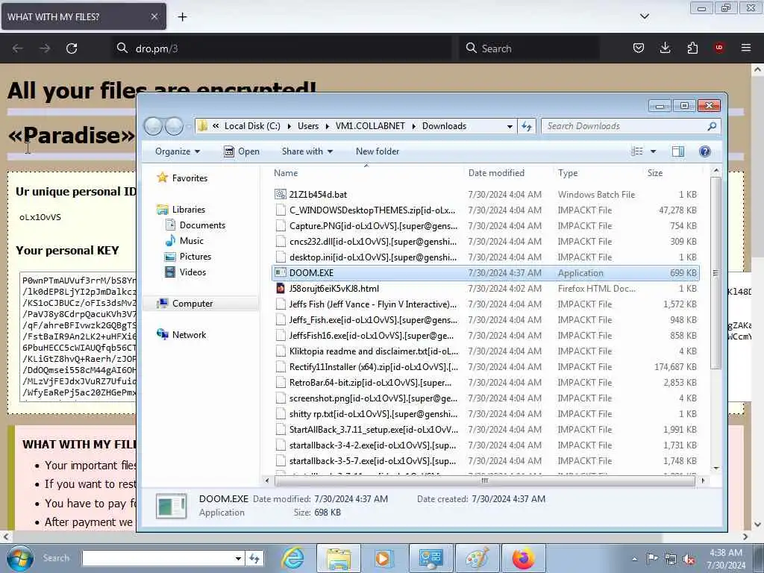The height and width of the screenshot is (573, 764).
Task: Click the List all tabs chevron in Firefox
Action: point(644,16)
